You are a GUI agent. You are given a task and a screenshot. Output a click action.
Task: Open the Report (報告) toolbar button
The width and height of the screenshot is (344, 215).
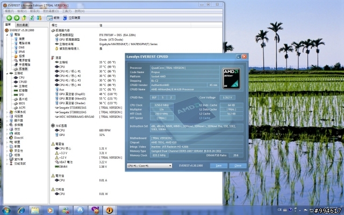(x=53, y=18)
